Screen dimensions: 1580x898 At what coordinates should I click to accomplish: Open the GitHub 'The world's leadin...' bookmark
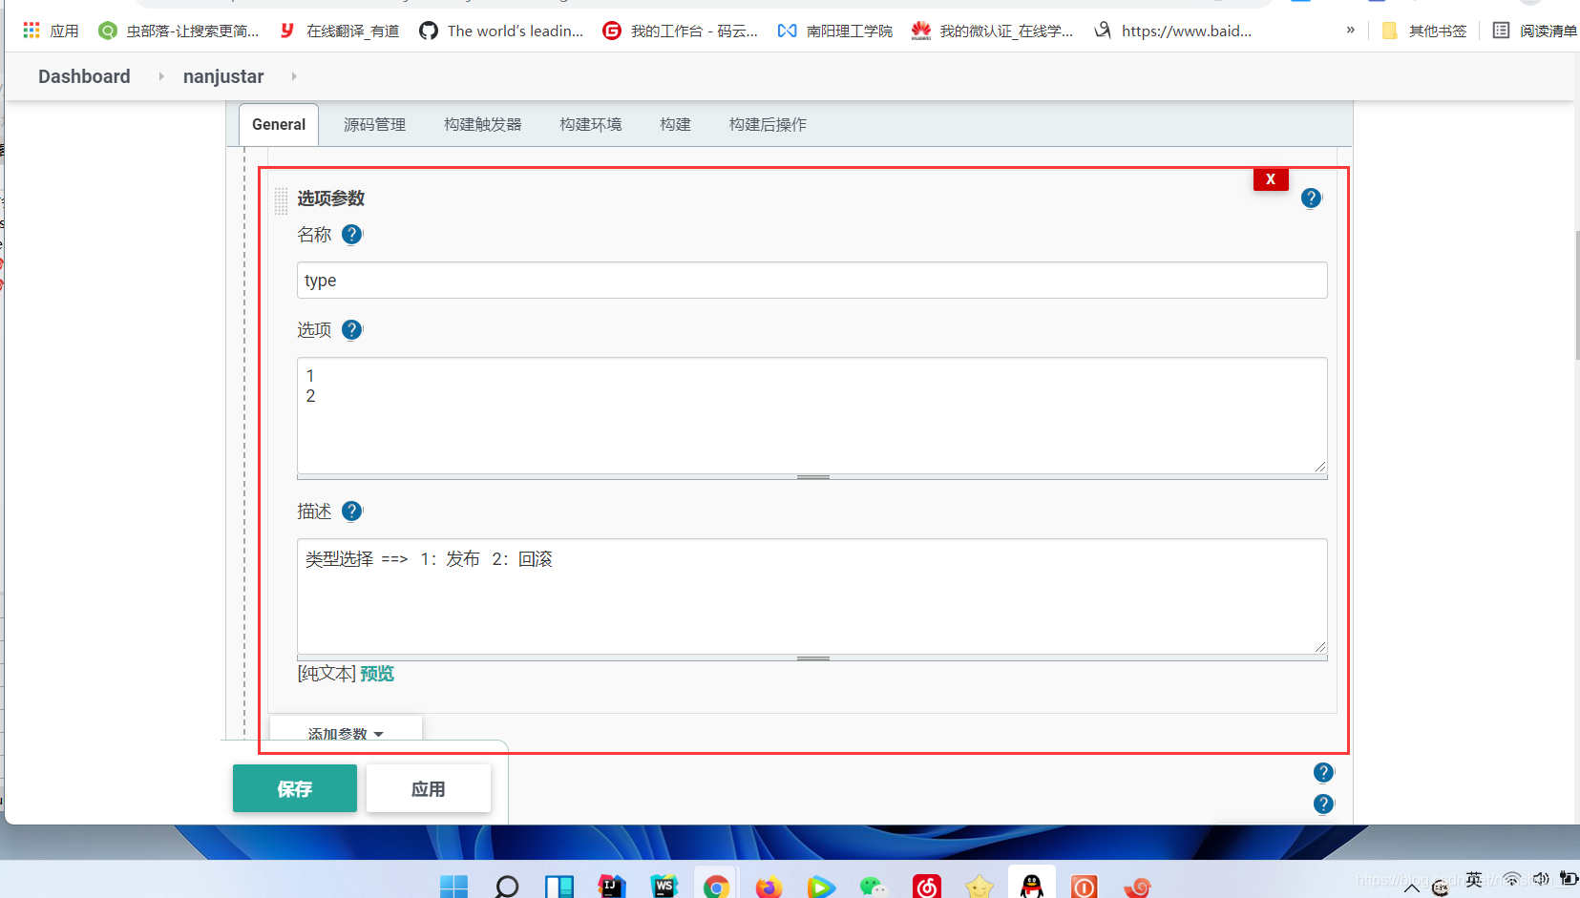[501, 31]
